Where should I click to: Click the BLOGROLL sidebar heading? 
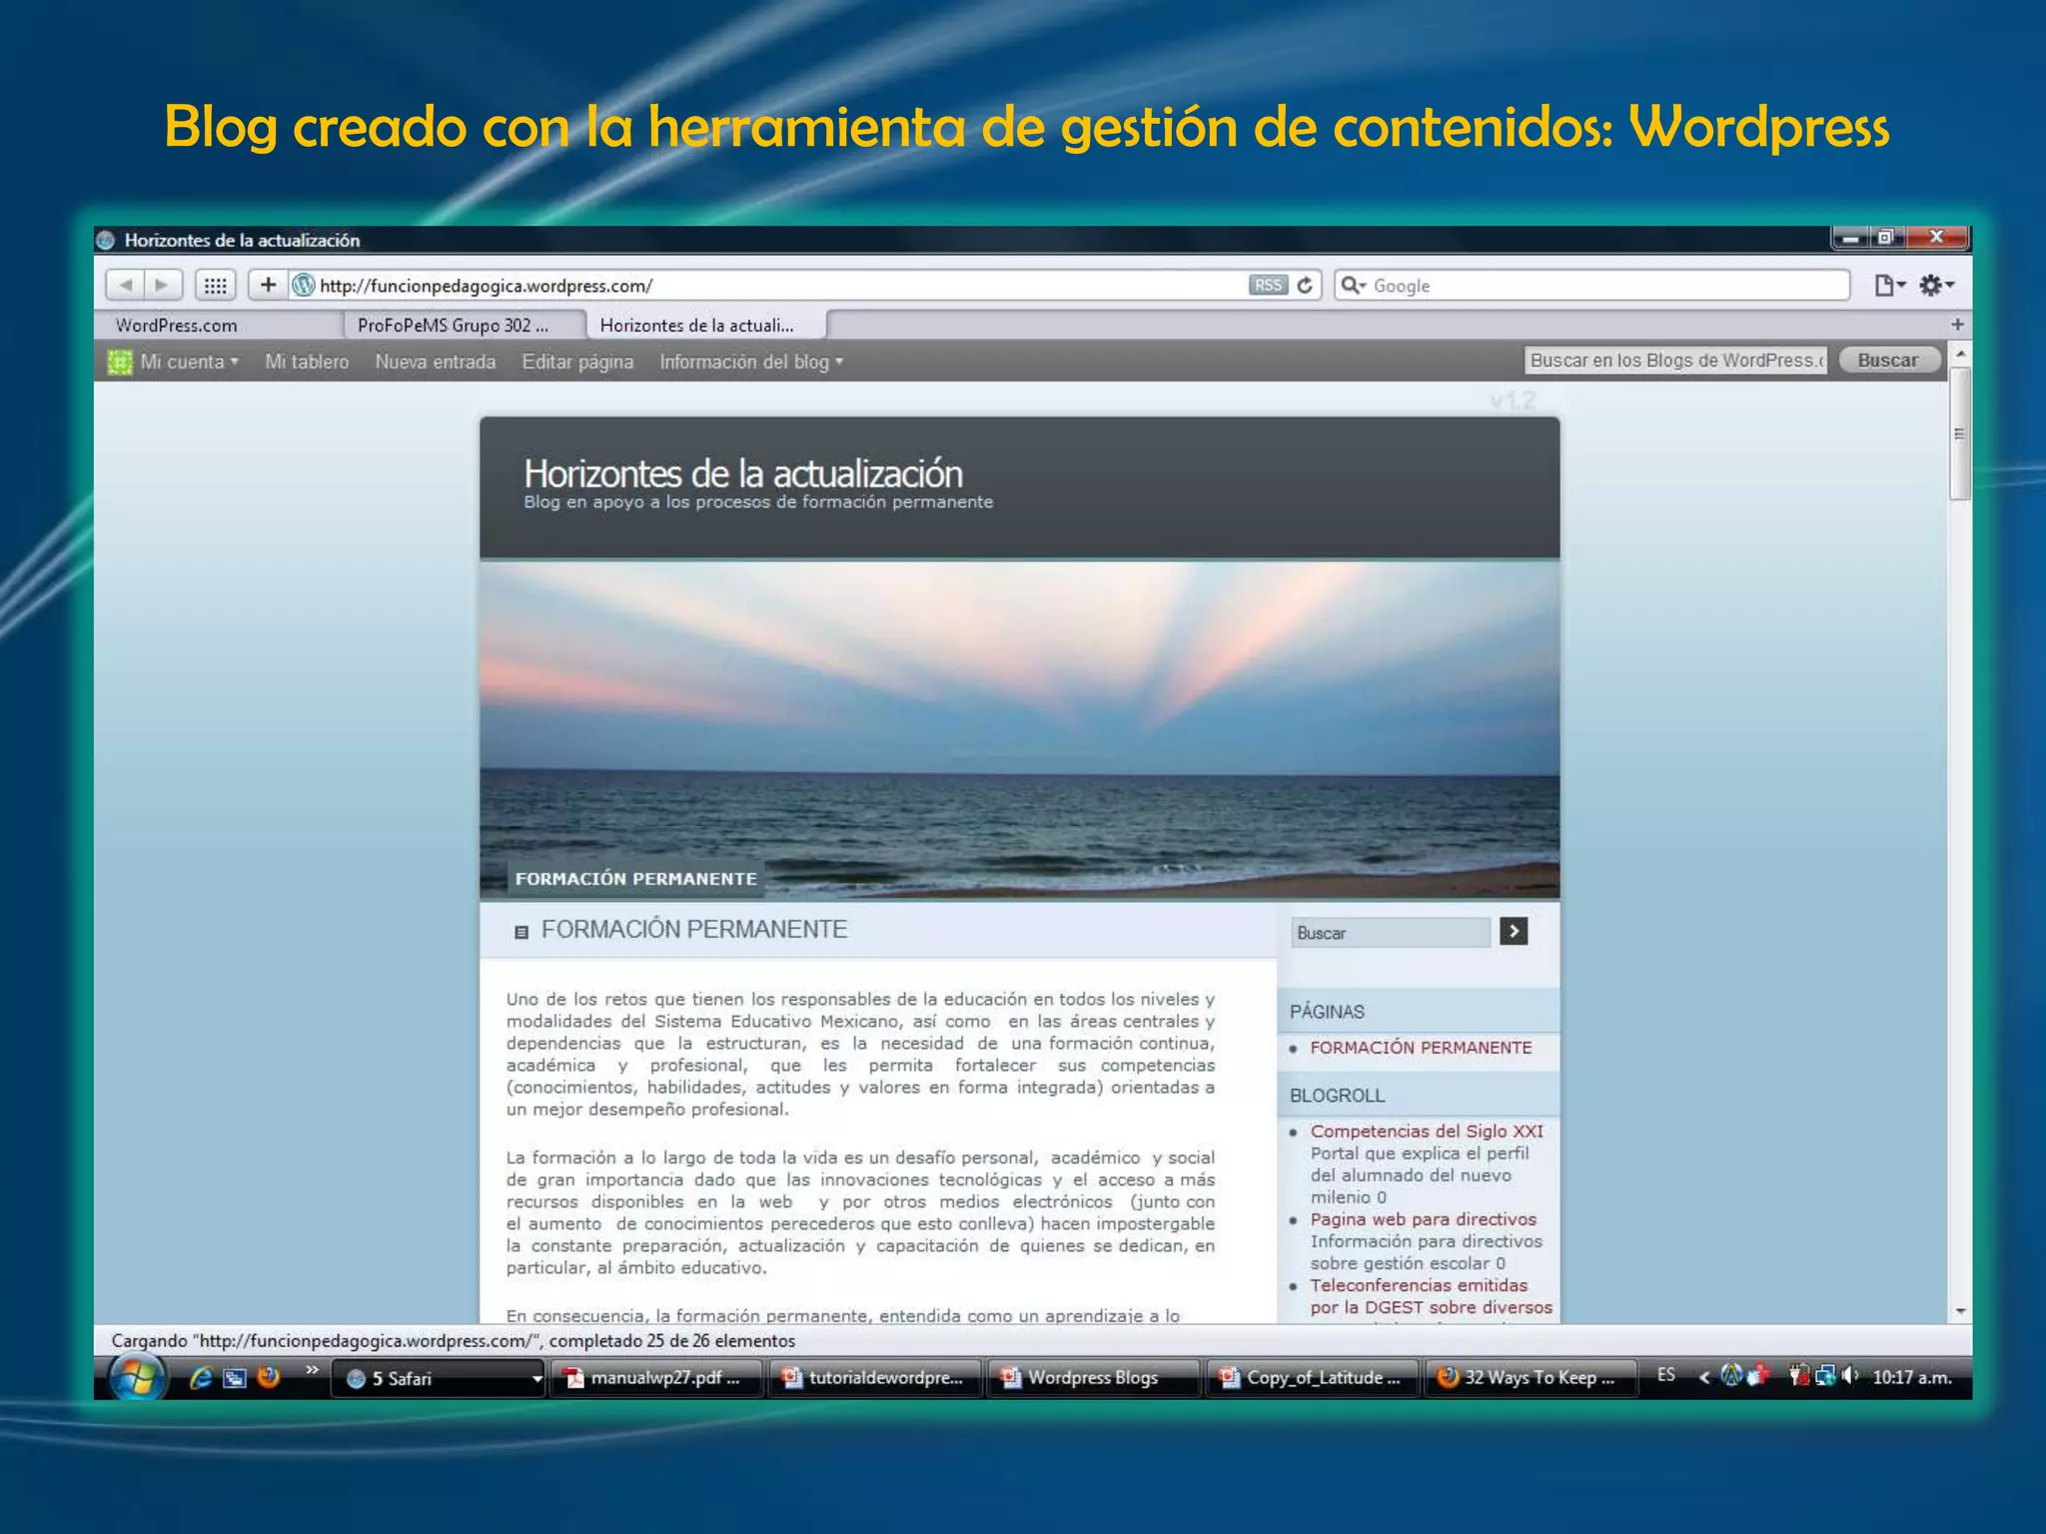coord(1337,1096)
